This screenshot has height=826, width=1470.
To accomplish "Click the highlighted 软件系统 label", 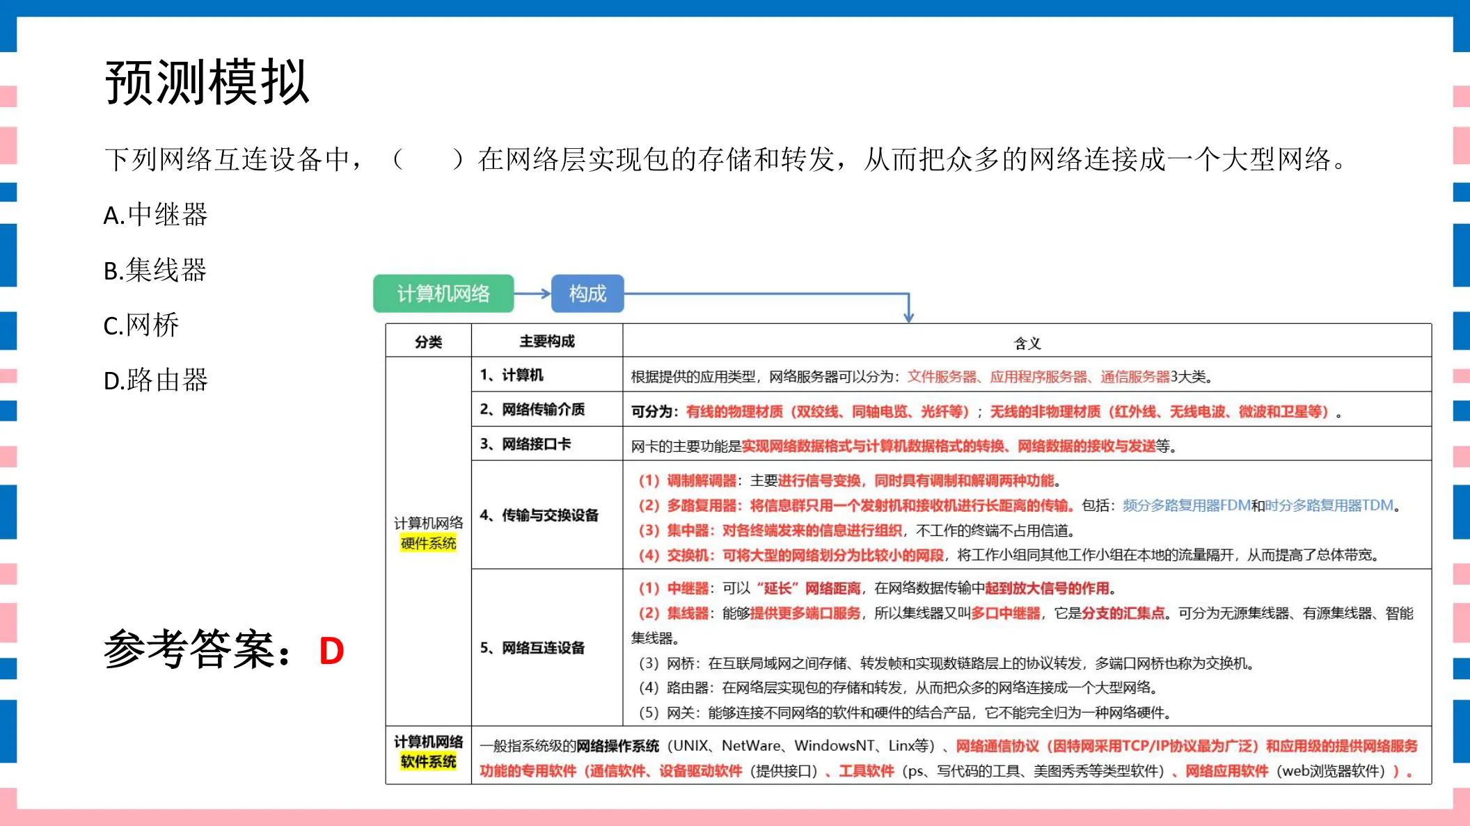I will pyautogui.click(x=428, y=762).
